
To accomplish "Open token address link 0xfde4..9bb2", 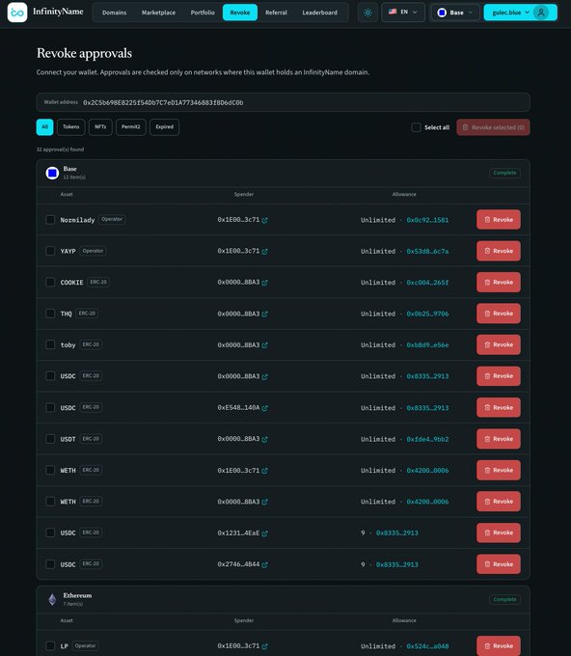I will pyautogui.click(x=427, y=439).
